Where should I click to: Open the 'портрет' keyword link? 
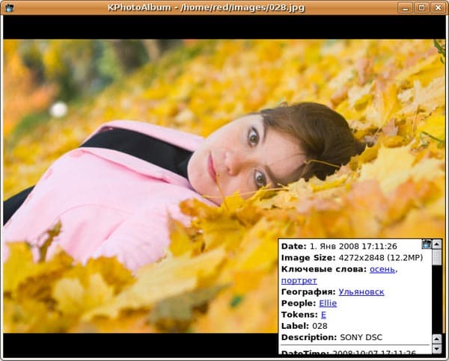click(299, 280)
